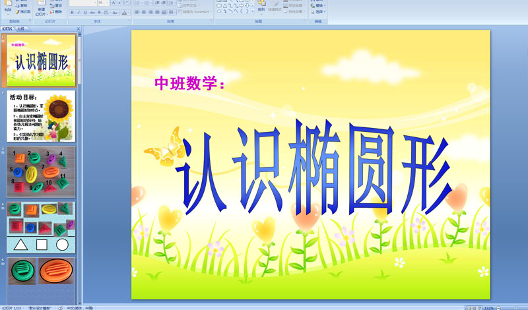Image resolution: width=528 pixels, height=310 pixels.
Task: Click Shape Outline (形状轮廓) button
Action: coord(295,5)
